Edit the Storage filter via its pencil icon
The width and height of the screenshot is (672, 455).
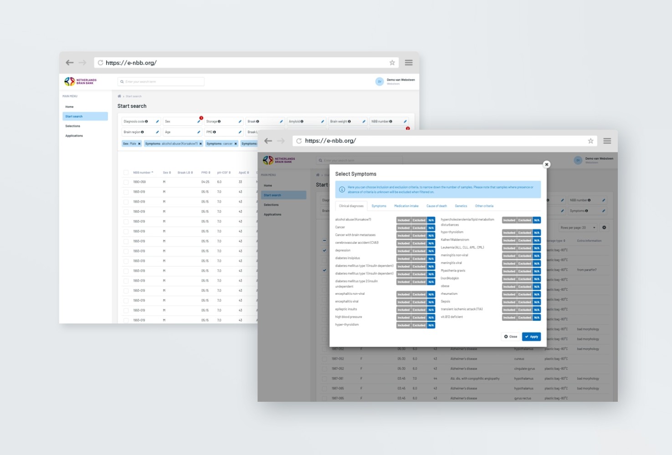240,121
